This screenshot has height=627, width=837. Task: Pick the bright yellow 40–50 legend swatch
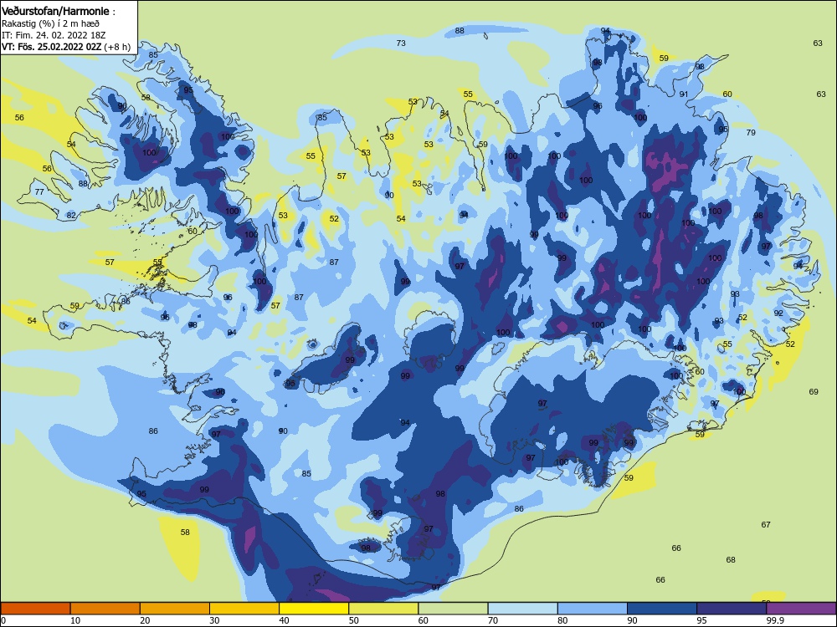[x=314, y=609]
